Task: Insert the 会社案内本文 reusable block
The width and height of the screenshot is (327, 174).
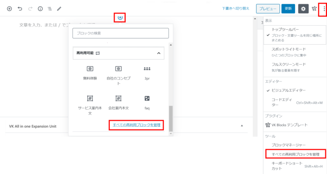Action: [119, 103]
